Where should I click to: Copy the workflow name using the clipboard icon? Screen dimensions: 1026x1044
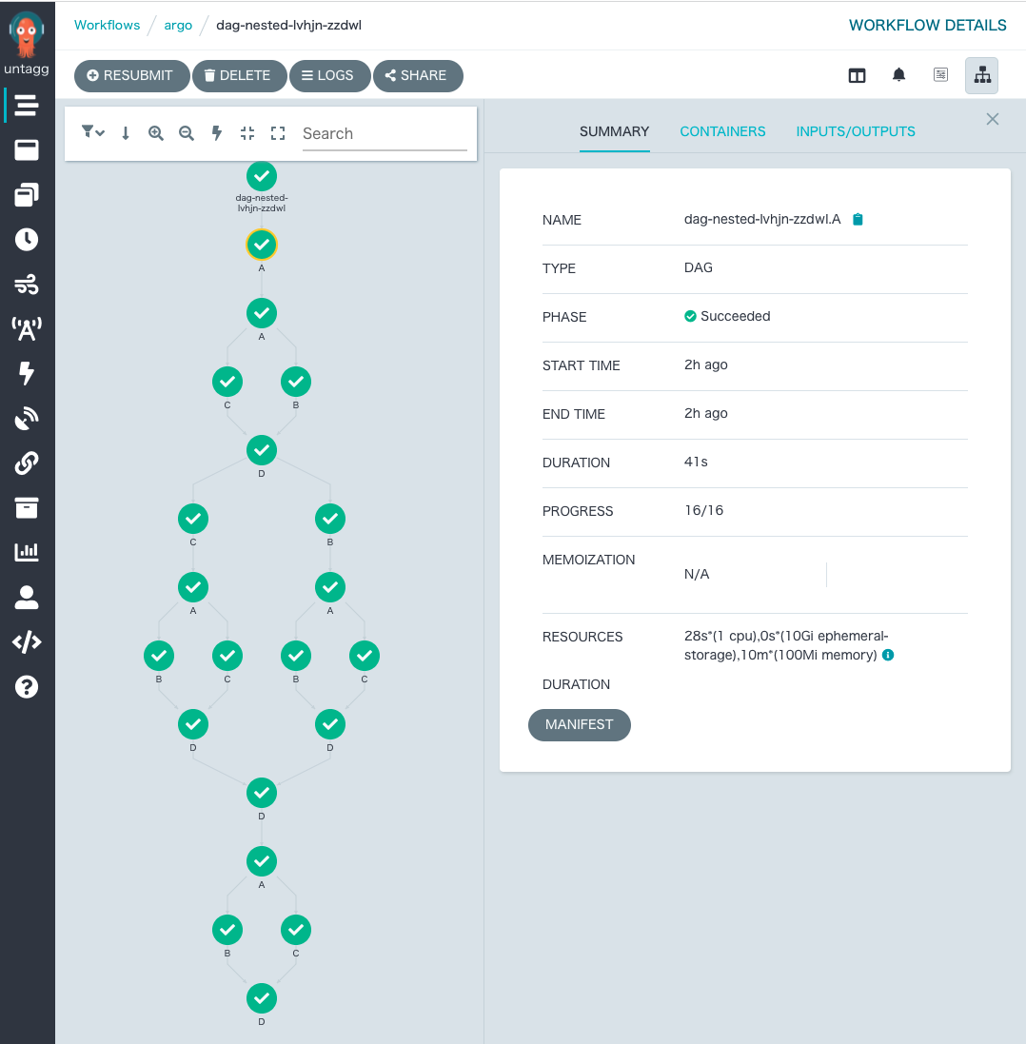point(858,219)
